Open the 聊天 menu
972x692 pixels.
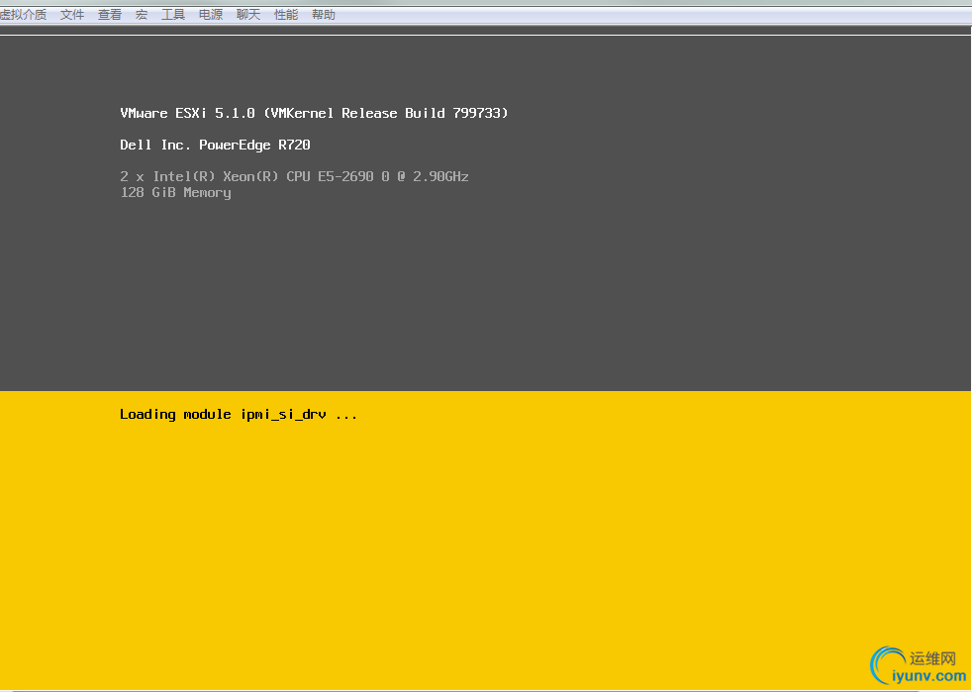tap(248, 14)
